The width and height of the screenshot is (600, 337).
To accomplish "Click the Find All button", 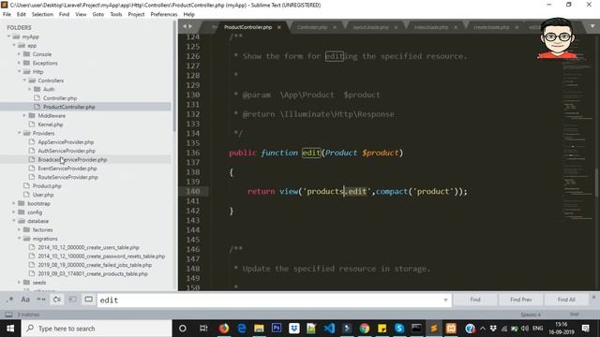I will (566, 300).
